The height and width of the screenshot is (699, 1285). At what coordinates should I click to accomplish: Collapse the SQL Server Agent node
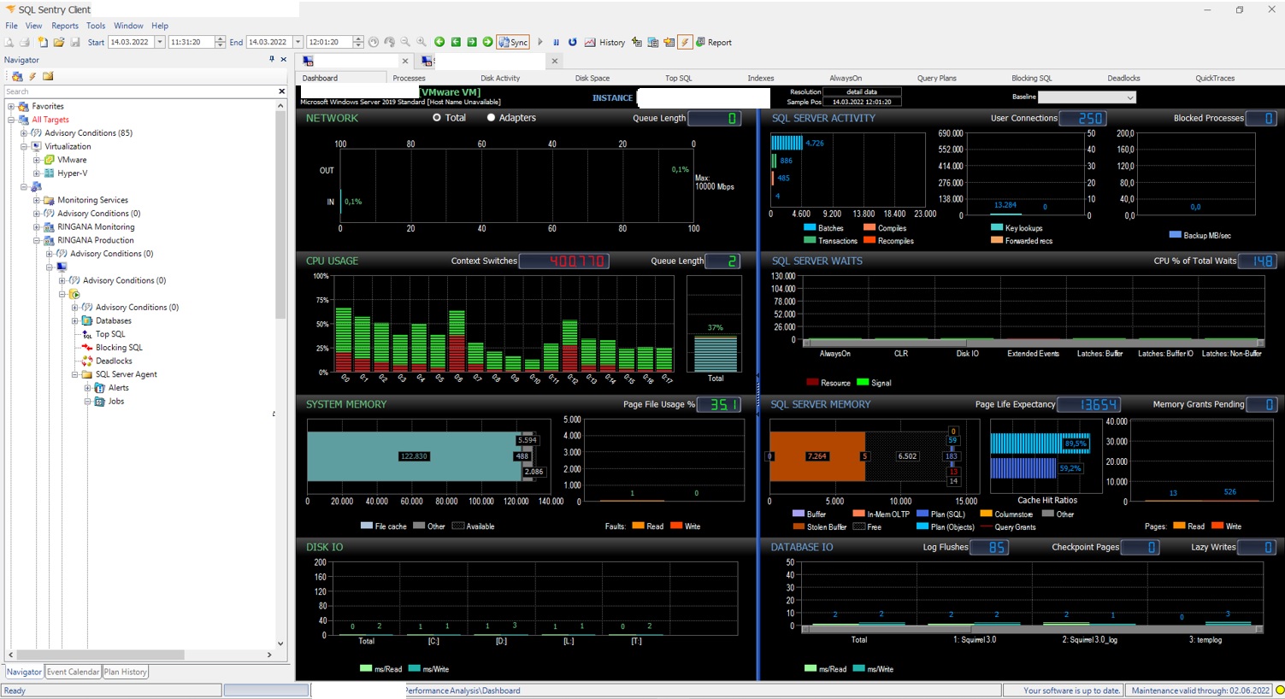coord(74,374)
